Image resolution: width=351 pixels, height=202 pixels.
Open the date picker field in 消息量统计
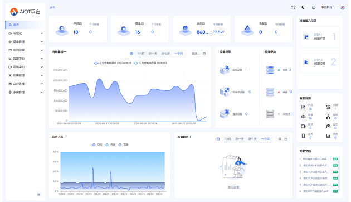pos(198,54)
